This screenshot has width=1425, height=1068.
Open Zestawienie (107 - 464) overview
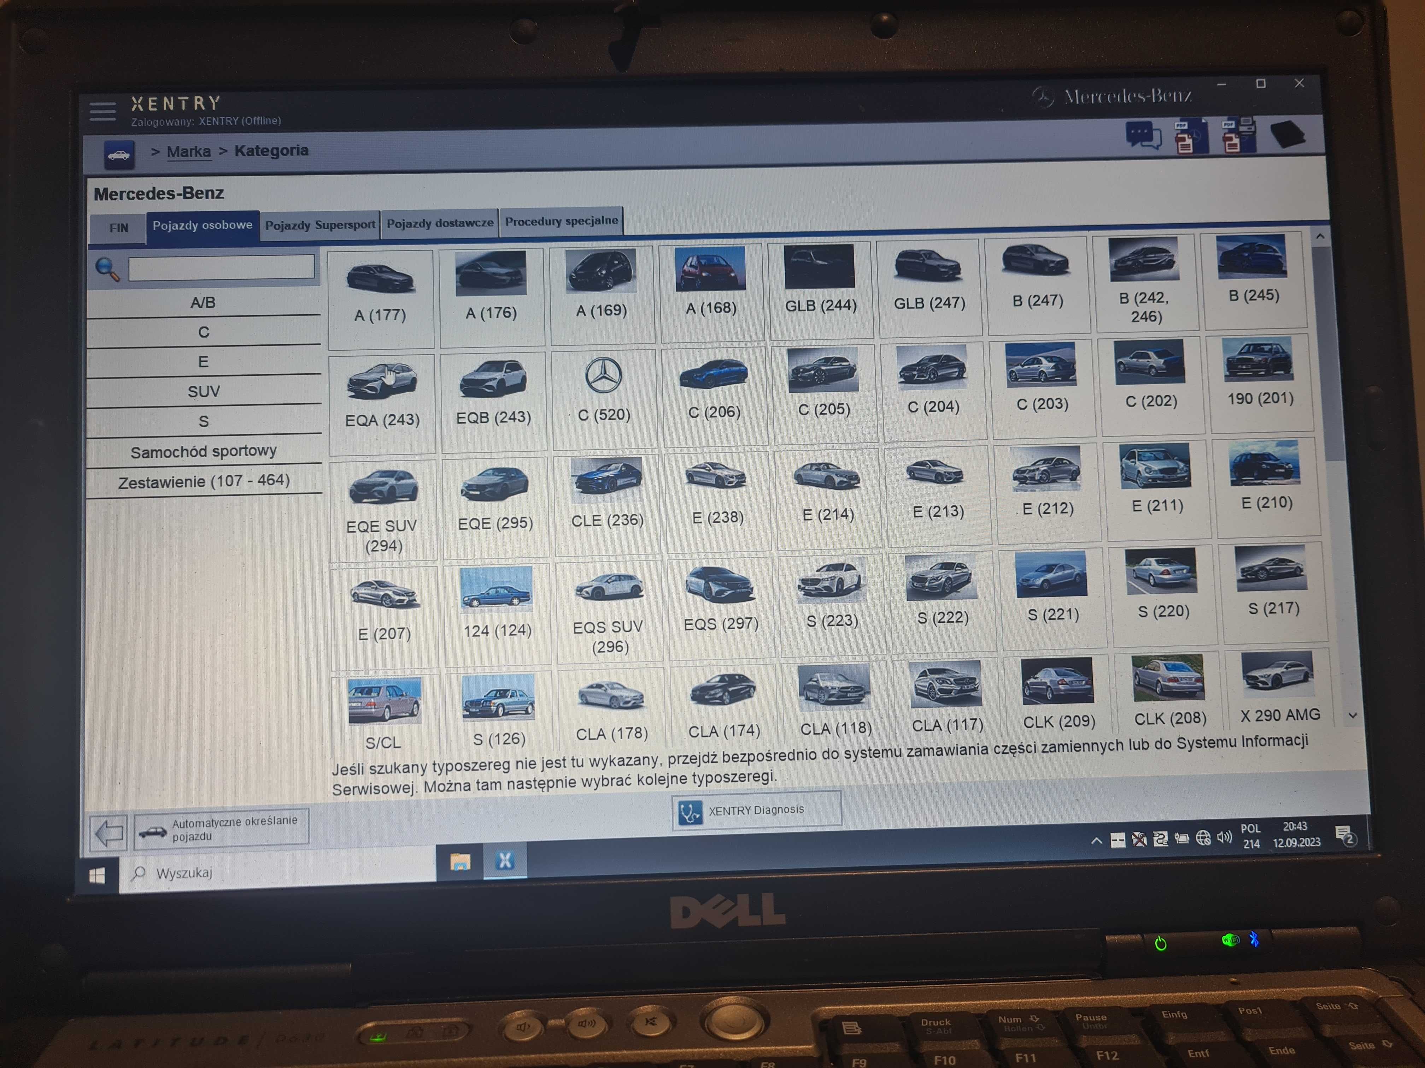[204, 480]
